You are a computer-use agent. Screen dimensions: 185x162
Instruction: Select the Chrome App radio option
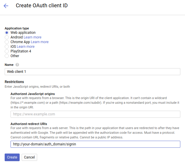(7, 42)
